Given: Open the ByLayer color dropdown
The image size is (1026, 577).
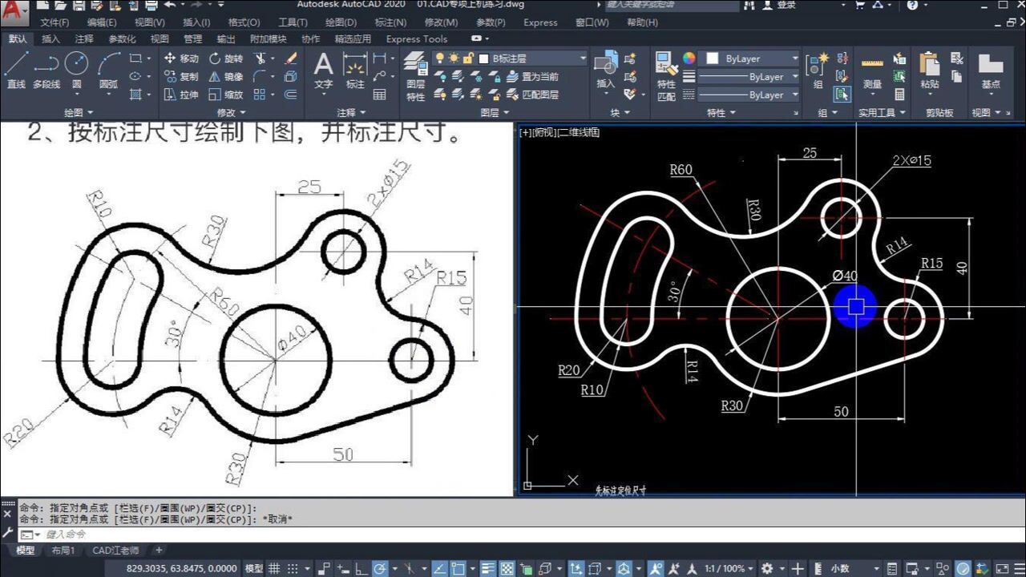Looking at the screenshot, I should [750, 59].
